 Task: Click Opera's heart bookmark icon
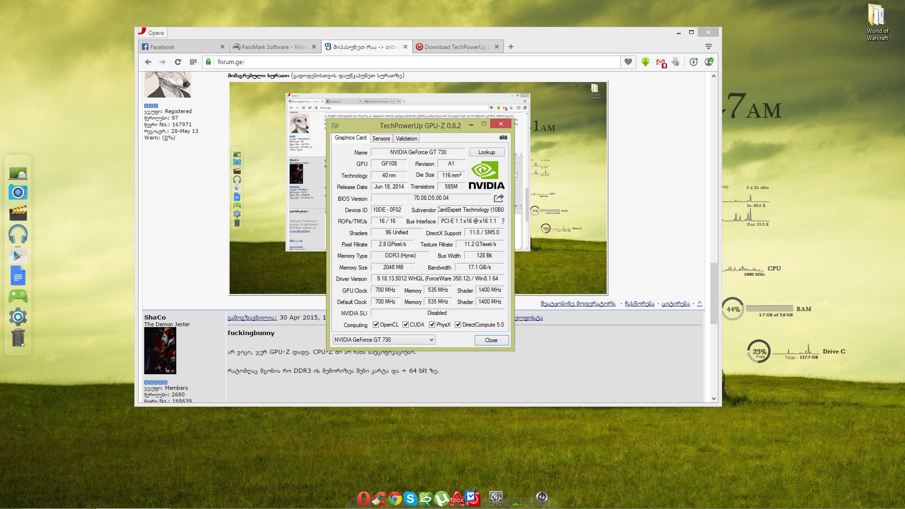pos(628,62)
